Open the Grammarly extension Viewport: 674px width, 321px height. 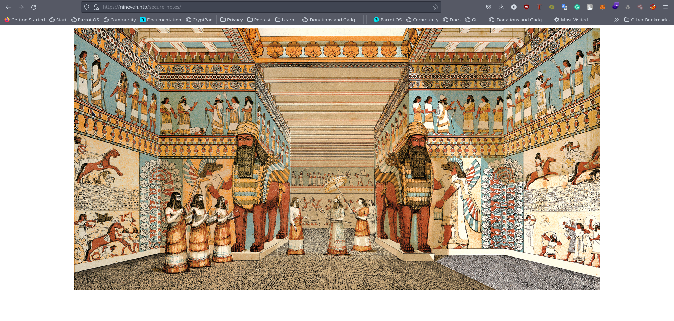pyautogui.click(x=577, y=7)
